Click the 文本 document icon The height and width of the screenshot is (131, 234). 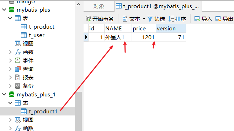pyautogui.click(x=125, y=19)
